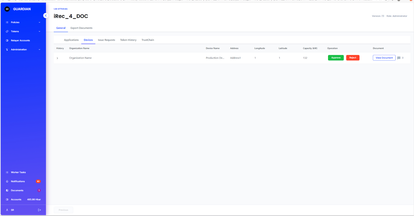This screenshot has height=216, width=414.
Task: Click the Guardian logo icon
Action: [7, 9]
